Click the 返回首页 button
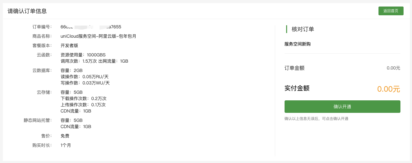 click(x=391, y=11)
